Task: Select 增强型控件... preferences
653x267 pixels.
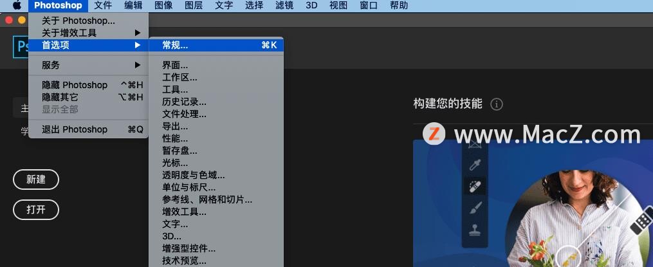Action: (216, 249)
